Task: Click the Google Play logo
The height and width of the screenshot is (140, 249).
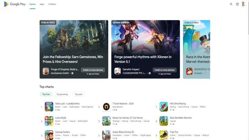Action: [15, 4]
